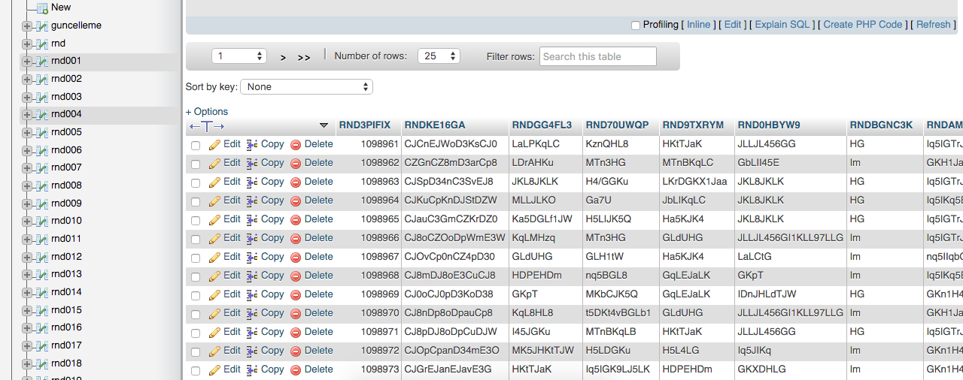Open the Number of rows dropdown
This screenshot has height=380, width=963.
pos(439,56)
